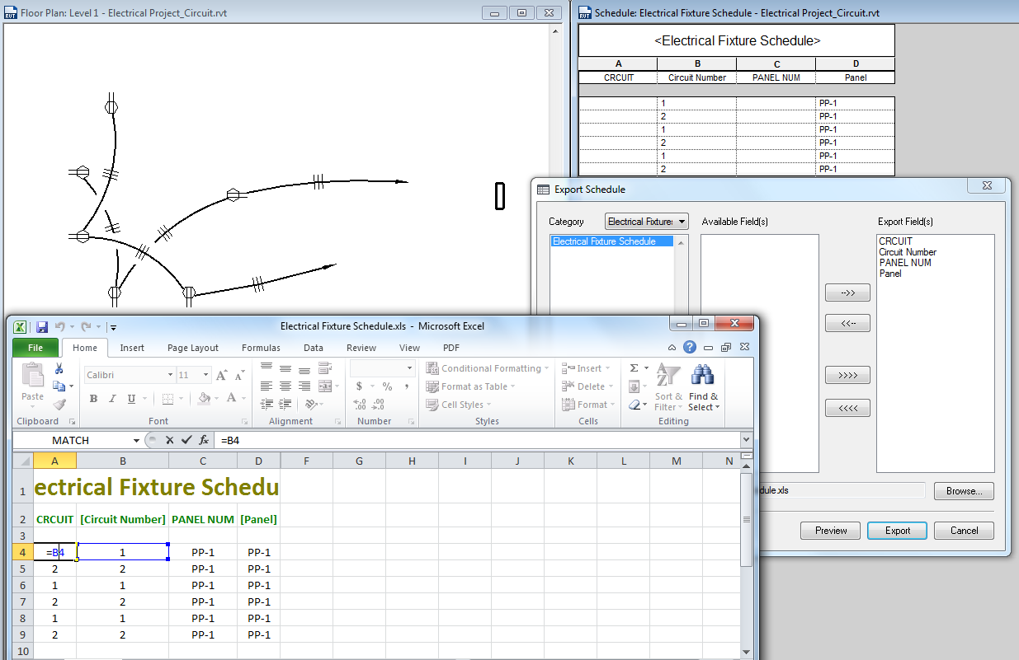Align text to the right
The width and height of the screenshot is (1019, 660).
[304, 386]
